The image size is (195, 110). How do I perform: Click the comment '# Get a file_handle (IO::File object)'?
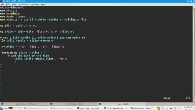pos(29,38)
